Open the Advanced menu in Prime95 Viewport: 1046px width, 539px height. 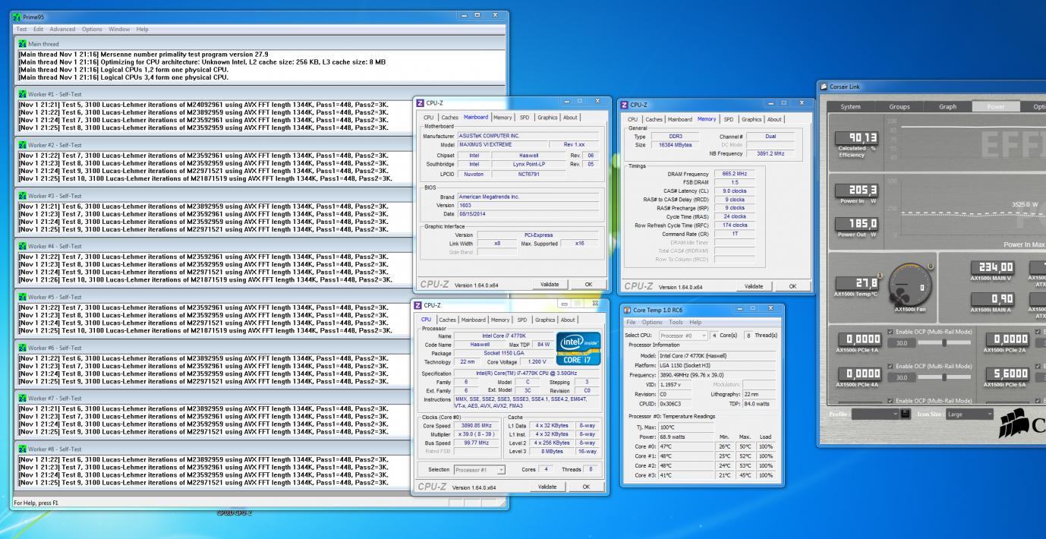point(62,29)
